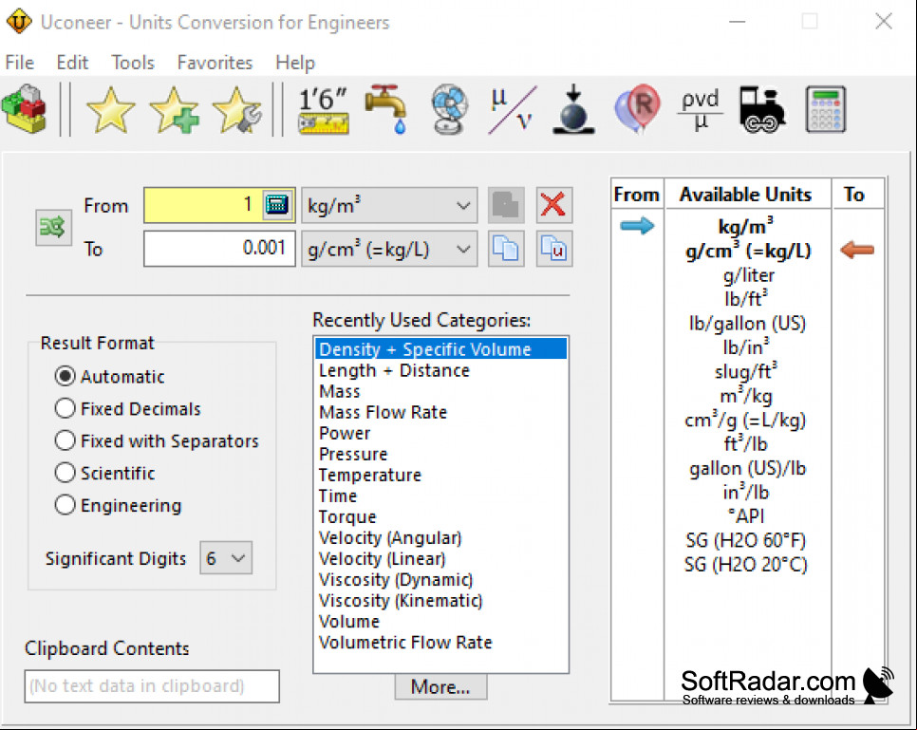
Task: Choose lb/gallon (US) in Available Units
Action: click(x=747, y=324)
